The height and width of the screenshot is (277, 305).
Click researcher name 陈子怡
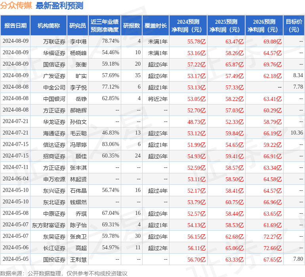click(x=78, y=225)
